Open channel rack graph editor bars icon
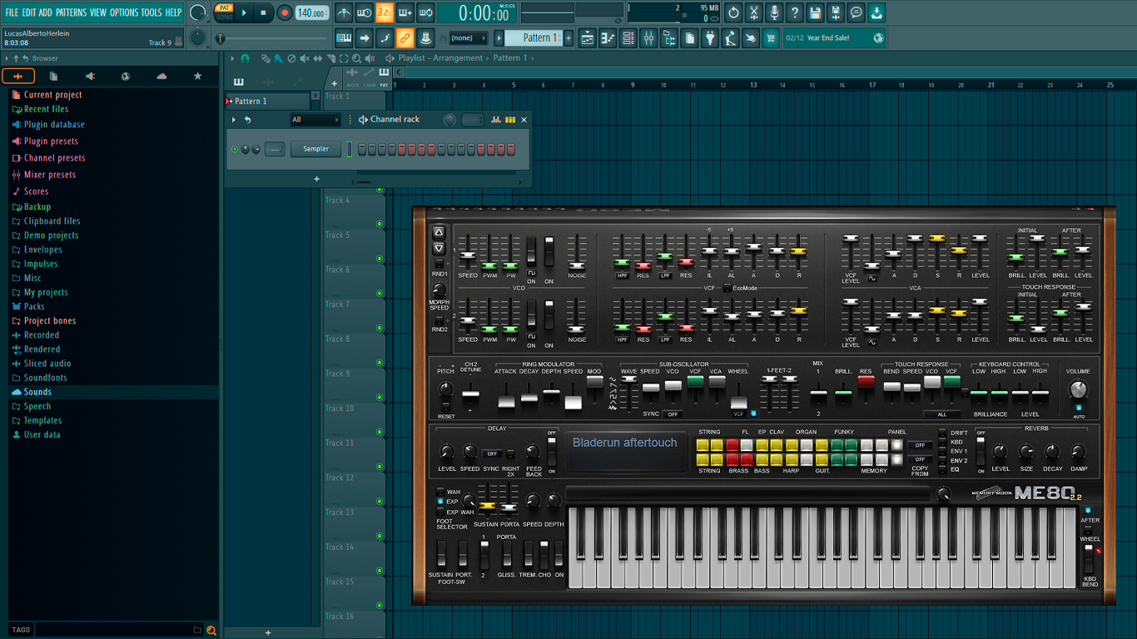The image size is (1137, 639). 496,120
